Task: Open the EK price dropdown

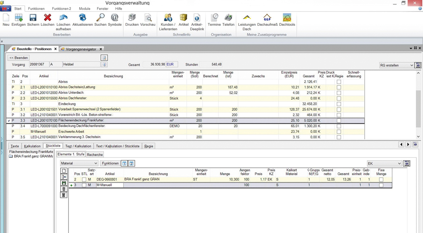Action: tap(384, 163)
